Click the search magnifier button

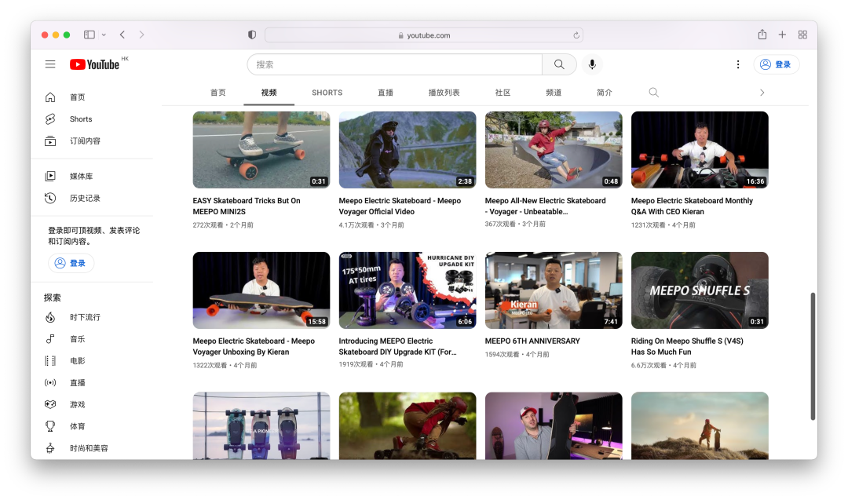pyautogui.click(x=559, y=64)
